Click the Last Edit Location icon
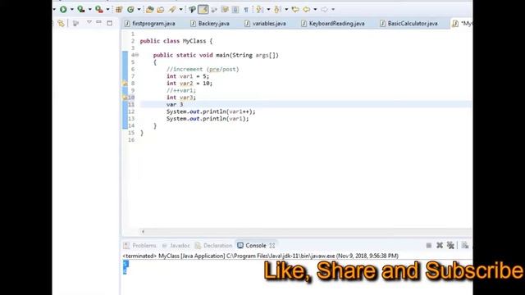 295,9
